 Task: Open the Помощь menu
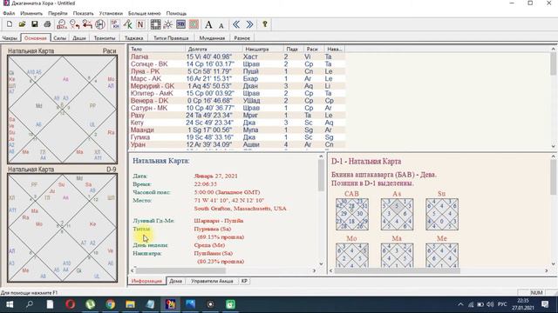(x=176, y=13)
